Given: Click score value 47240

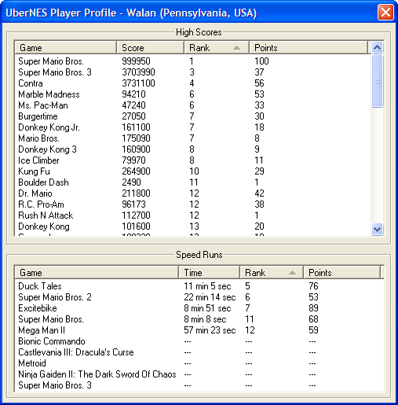Looking at the screenshot, I should click(133, 105).
